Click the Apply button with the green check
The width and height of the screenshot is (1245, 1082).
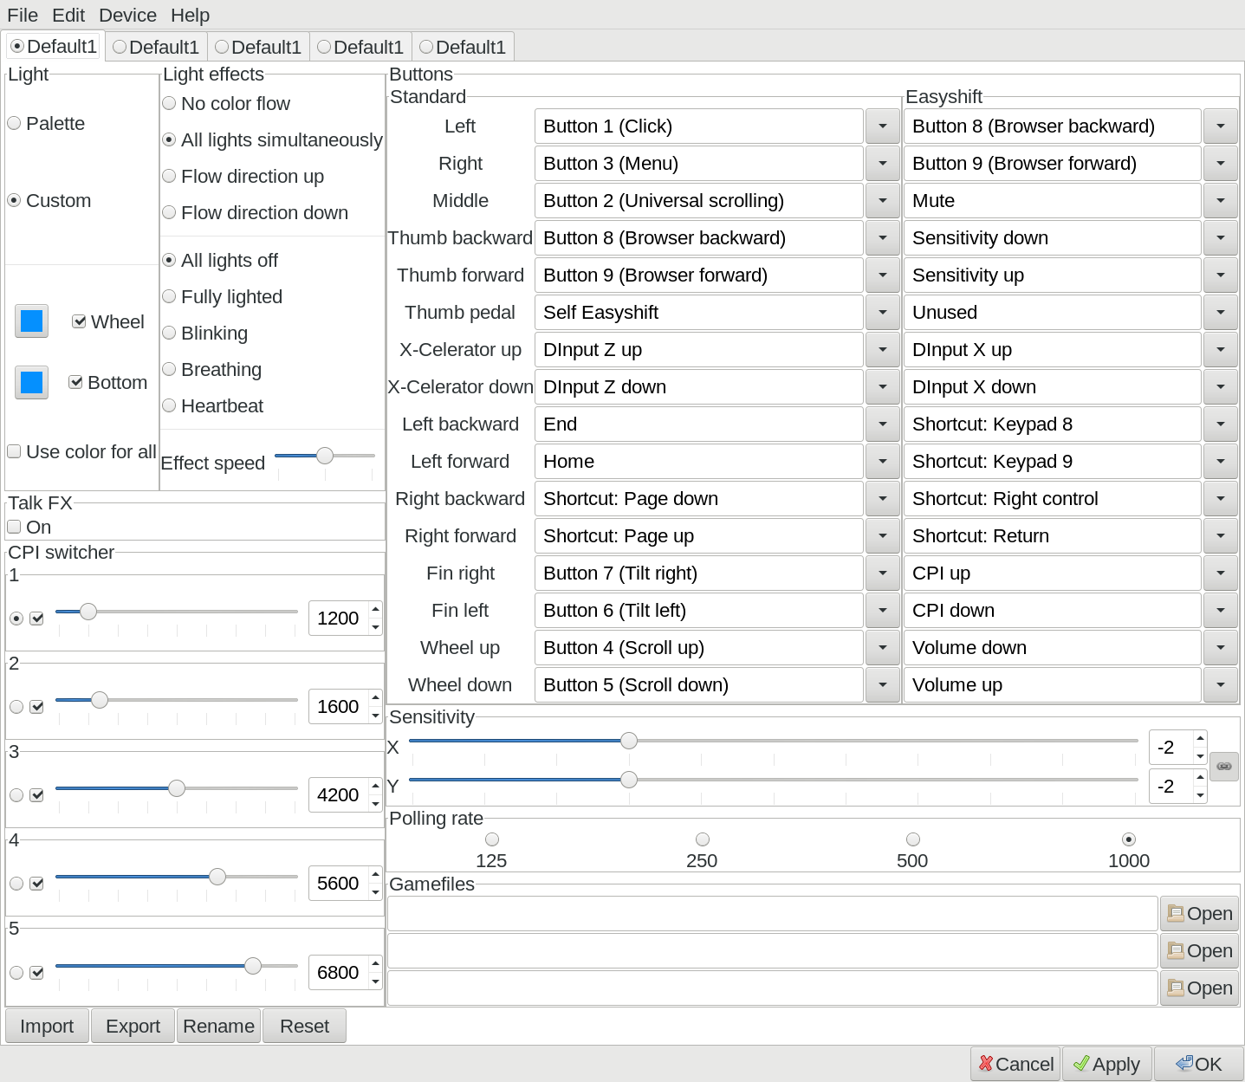(1107, 1064)
